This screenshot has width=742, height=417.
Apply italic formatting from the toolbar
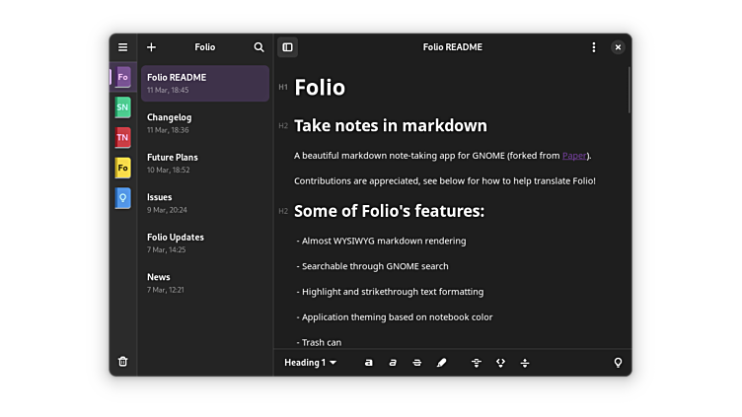point(393,363)
